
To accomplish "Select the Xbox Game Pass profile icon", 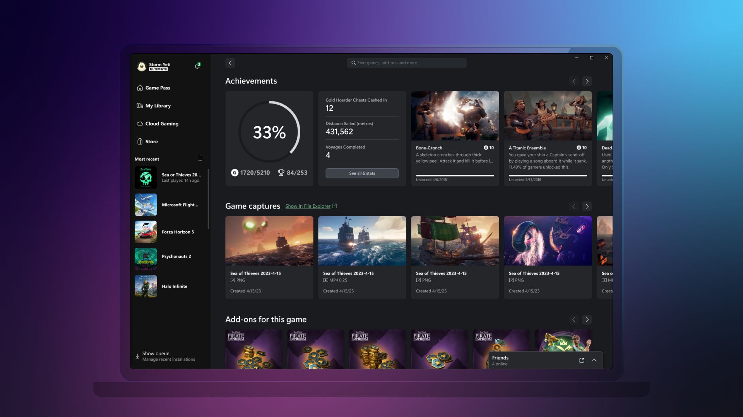I will pyautogui.click(x=141, y=65).
